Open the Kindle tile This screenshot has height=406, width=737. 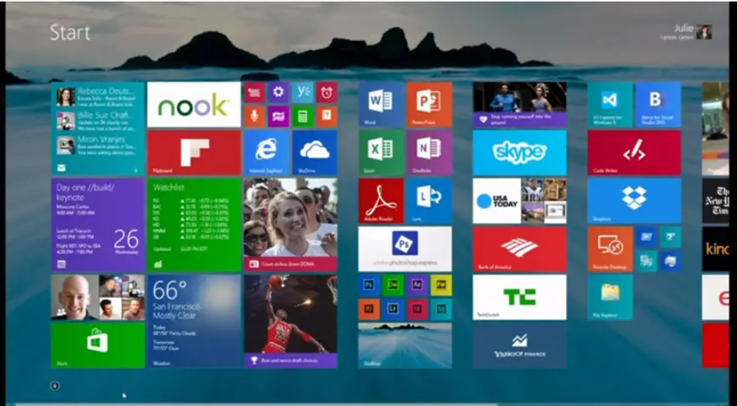tap(716, 249)
